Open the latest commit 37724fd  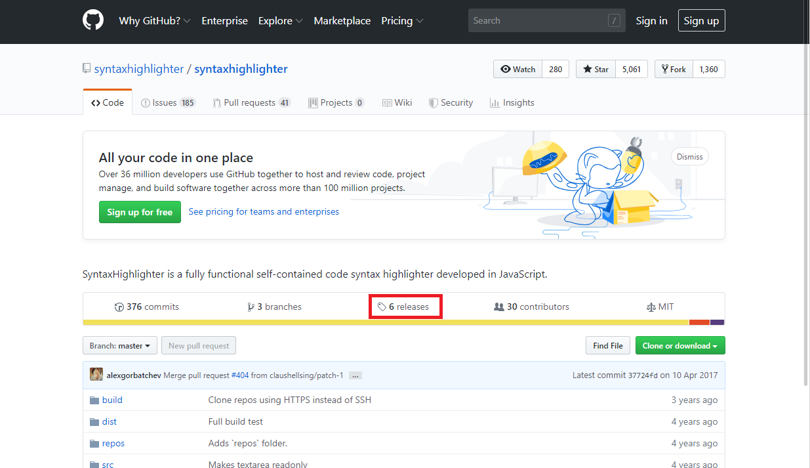pos(643,375)
